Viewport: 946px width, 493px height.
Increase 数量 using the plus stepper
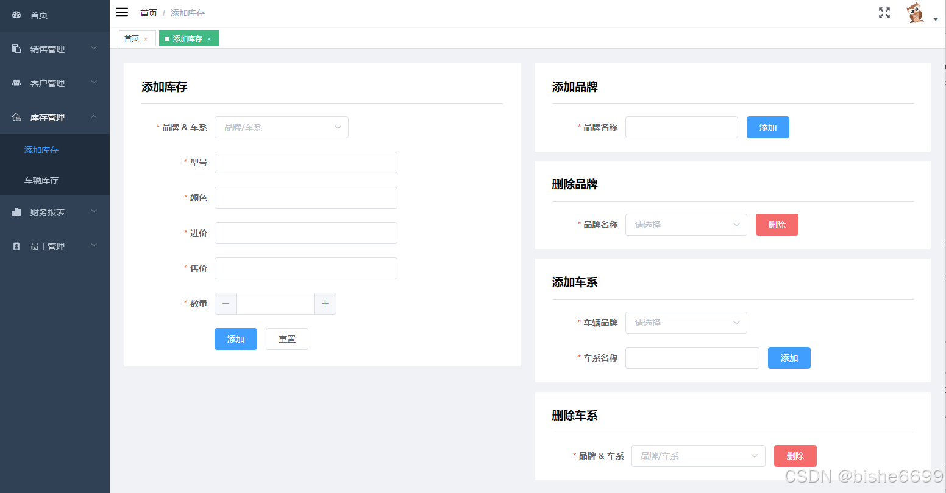coord(325,303)
